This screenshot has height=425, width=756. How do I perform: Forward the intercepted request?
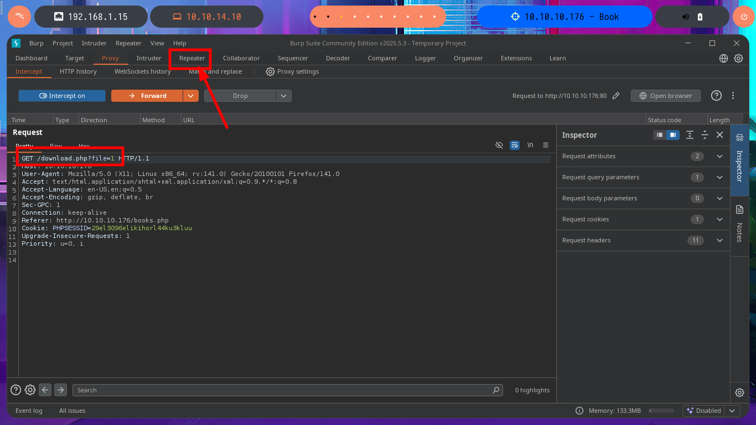(x=147, y=96)
